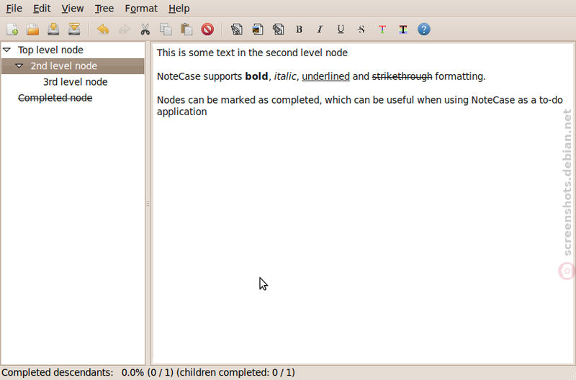This screenshot has height=380, width=576.
Task: Select the Top level node
Action: click(50, 50)
